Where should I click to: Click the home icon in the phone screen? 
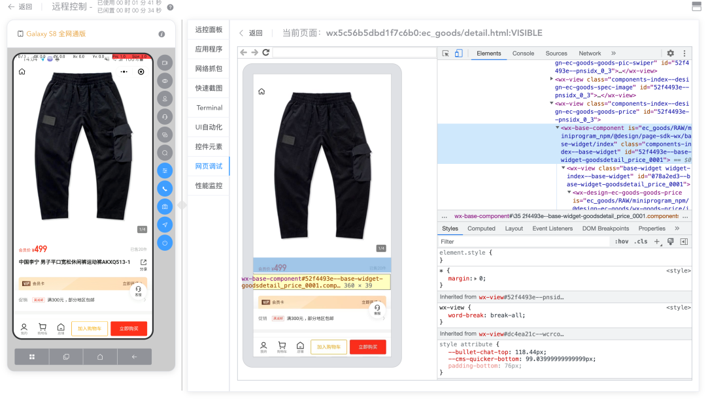point(22,72)
